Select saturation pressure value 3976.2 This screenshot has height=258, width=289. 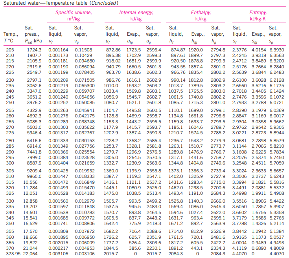(34, 102)
